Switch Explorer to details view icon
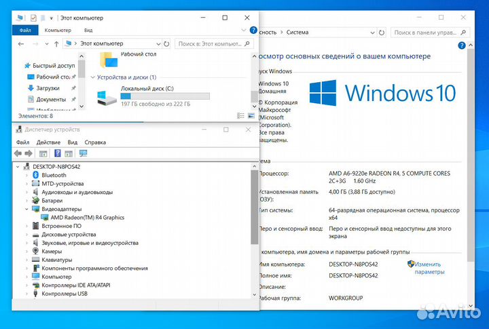 [x=240, y=116]
